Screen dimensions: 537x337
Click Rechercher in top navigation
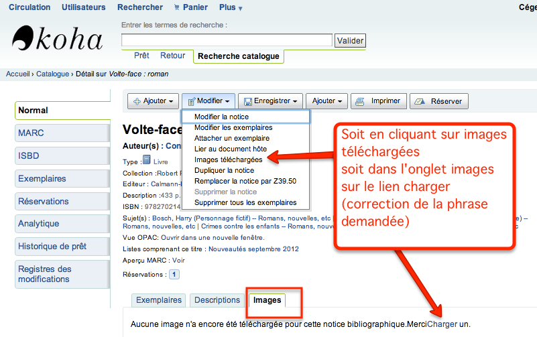pos(140,7)
